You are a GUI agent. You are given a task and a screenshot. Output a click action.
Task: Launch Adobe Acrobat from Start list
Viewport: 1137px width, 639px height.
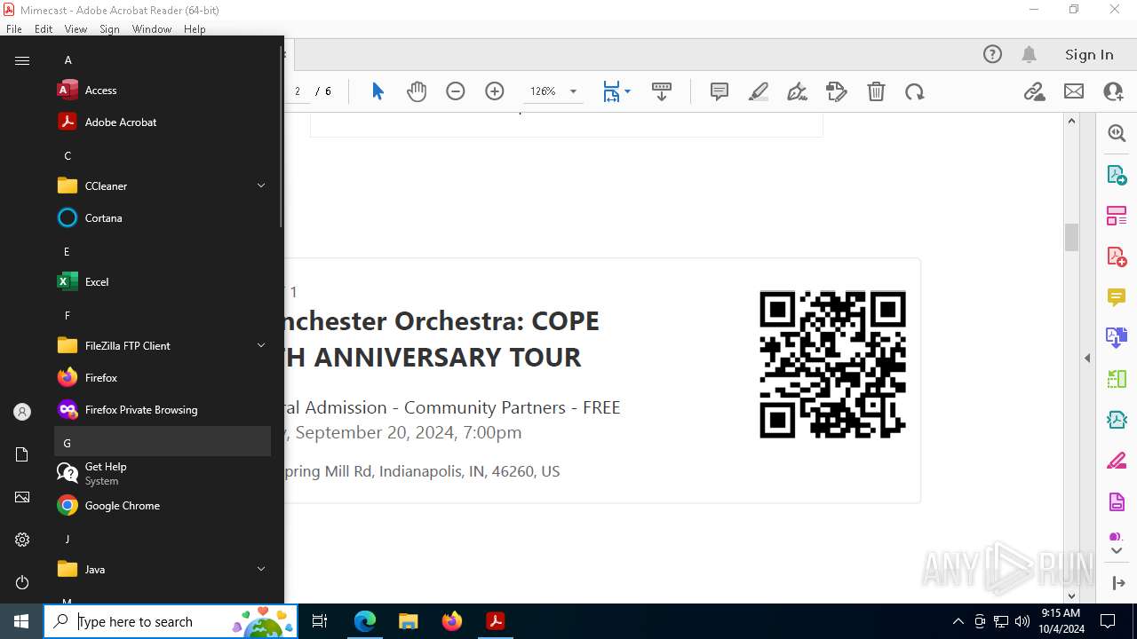163,122
